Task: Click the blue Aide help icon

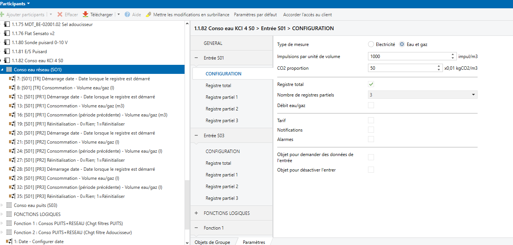Action: [x=127, y=14]
